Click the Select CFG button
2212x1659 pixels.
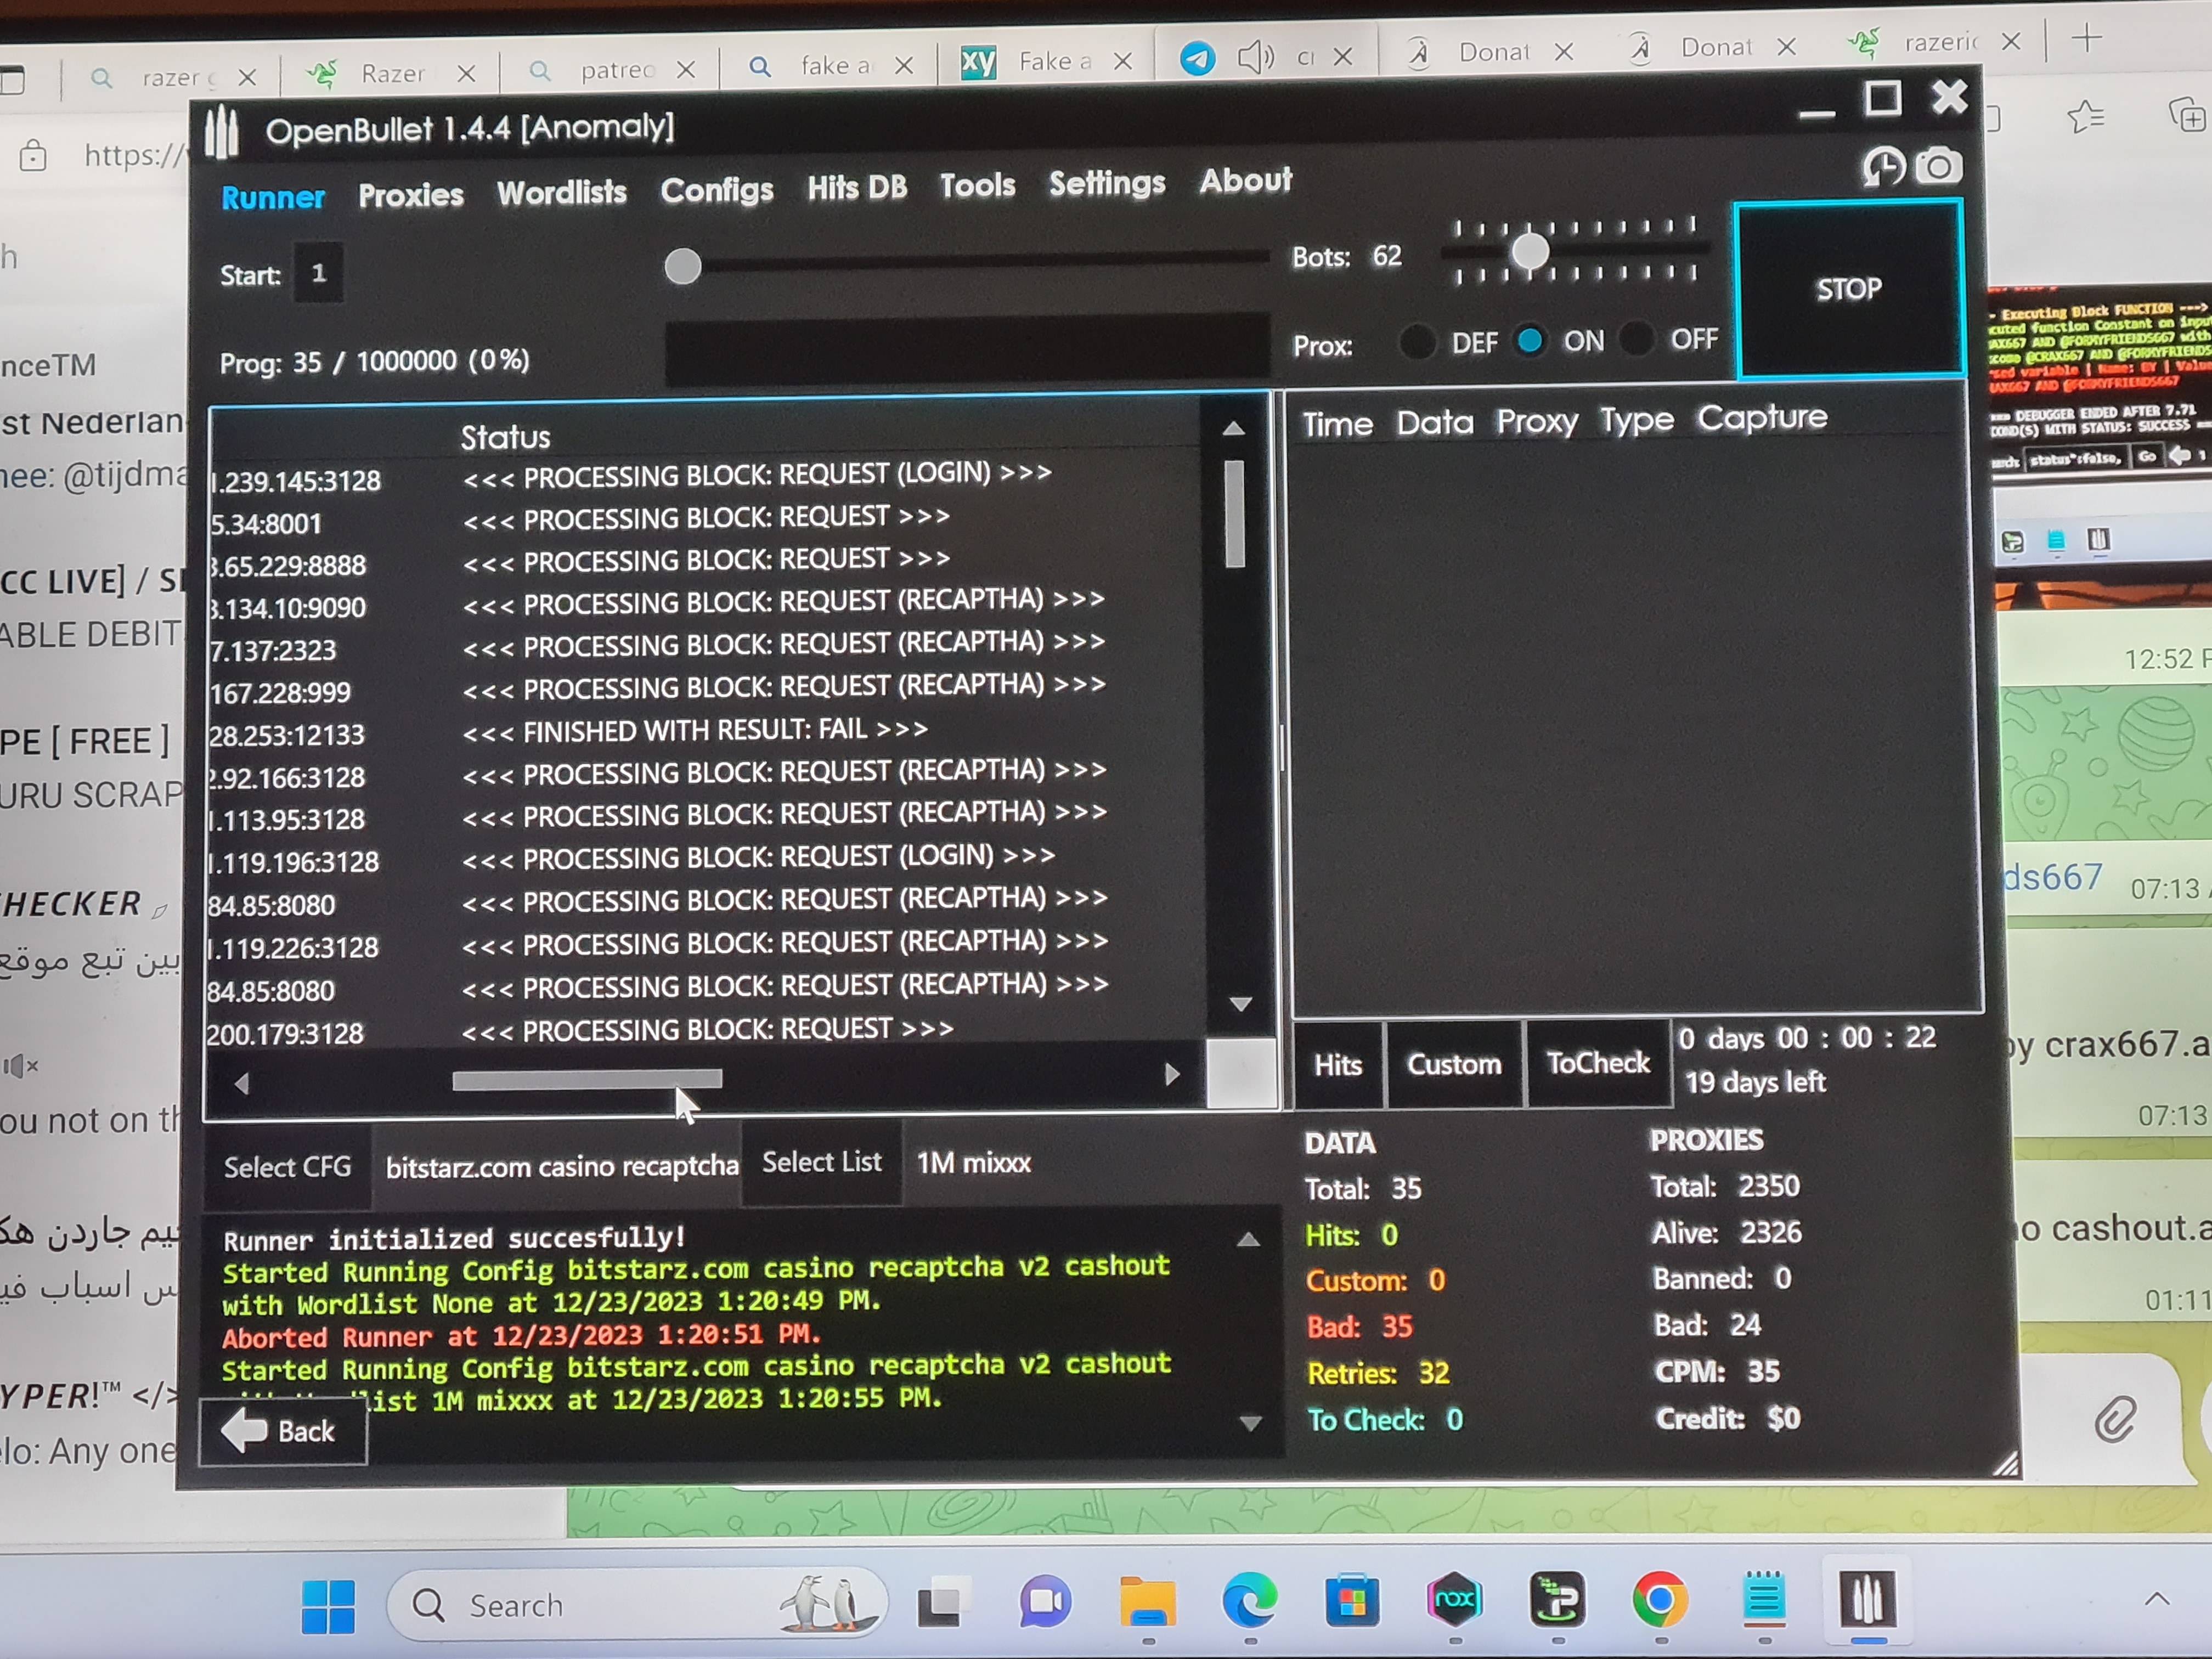pyautogui.click(x=287, y=1167)
